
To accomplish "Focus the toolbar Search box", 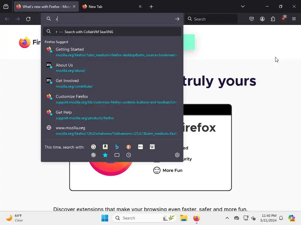I will pos(211,19).
